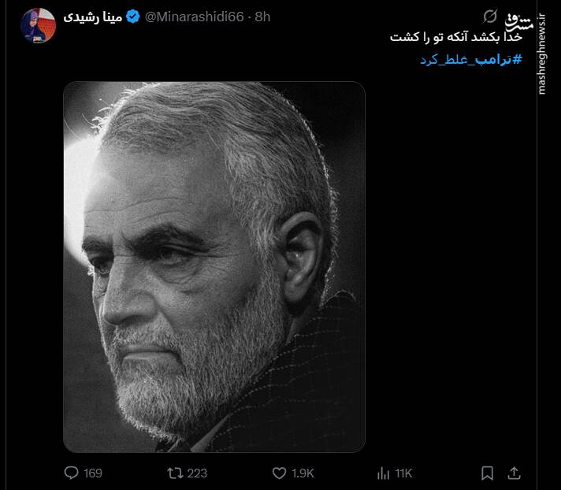Click the 1.9K likes count
Image resolution: width=561 pixels, height=490 pixels.
pos(303,473)
